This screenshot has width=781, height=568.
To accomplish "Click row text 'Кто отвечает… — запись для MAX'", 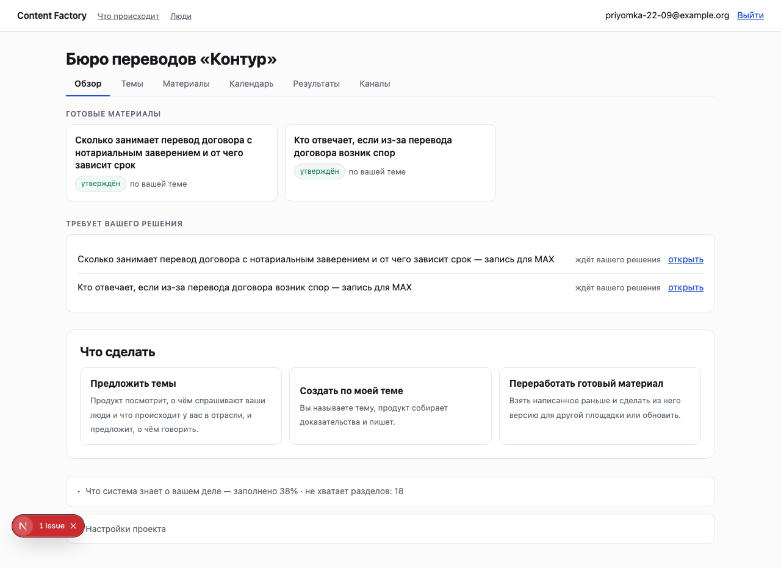I will pyautogui.click(x=245, y=287).
